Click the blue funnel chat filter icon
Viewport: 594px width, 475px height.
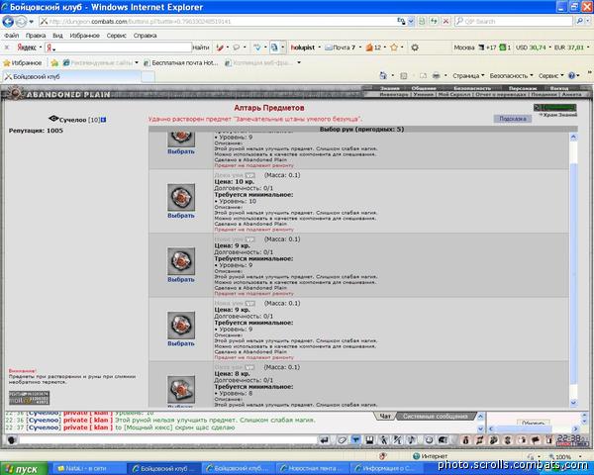coord(355,440)
